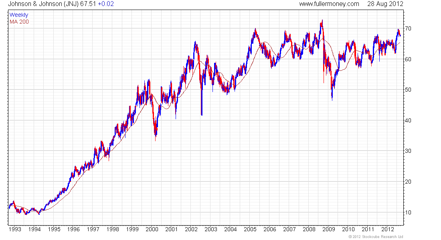Click the 1998 year label
The height and width of the screenshot is (240, 441).
[x=113, y=229]
